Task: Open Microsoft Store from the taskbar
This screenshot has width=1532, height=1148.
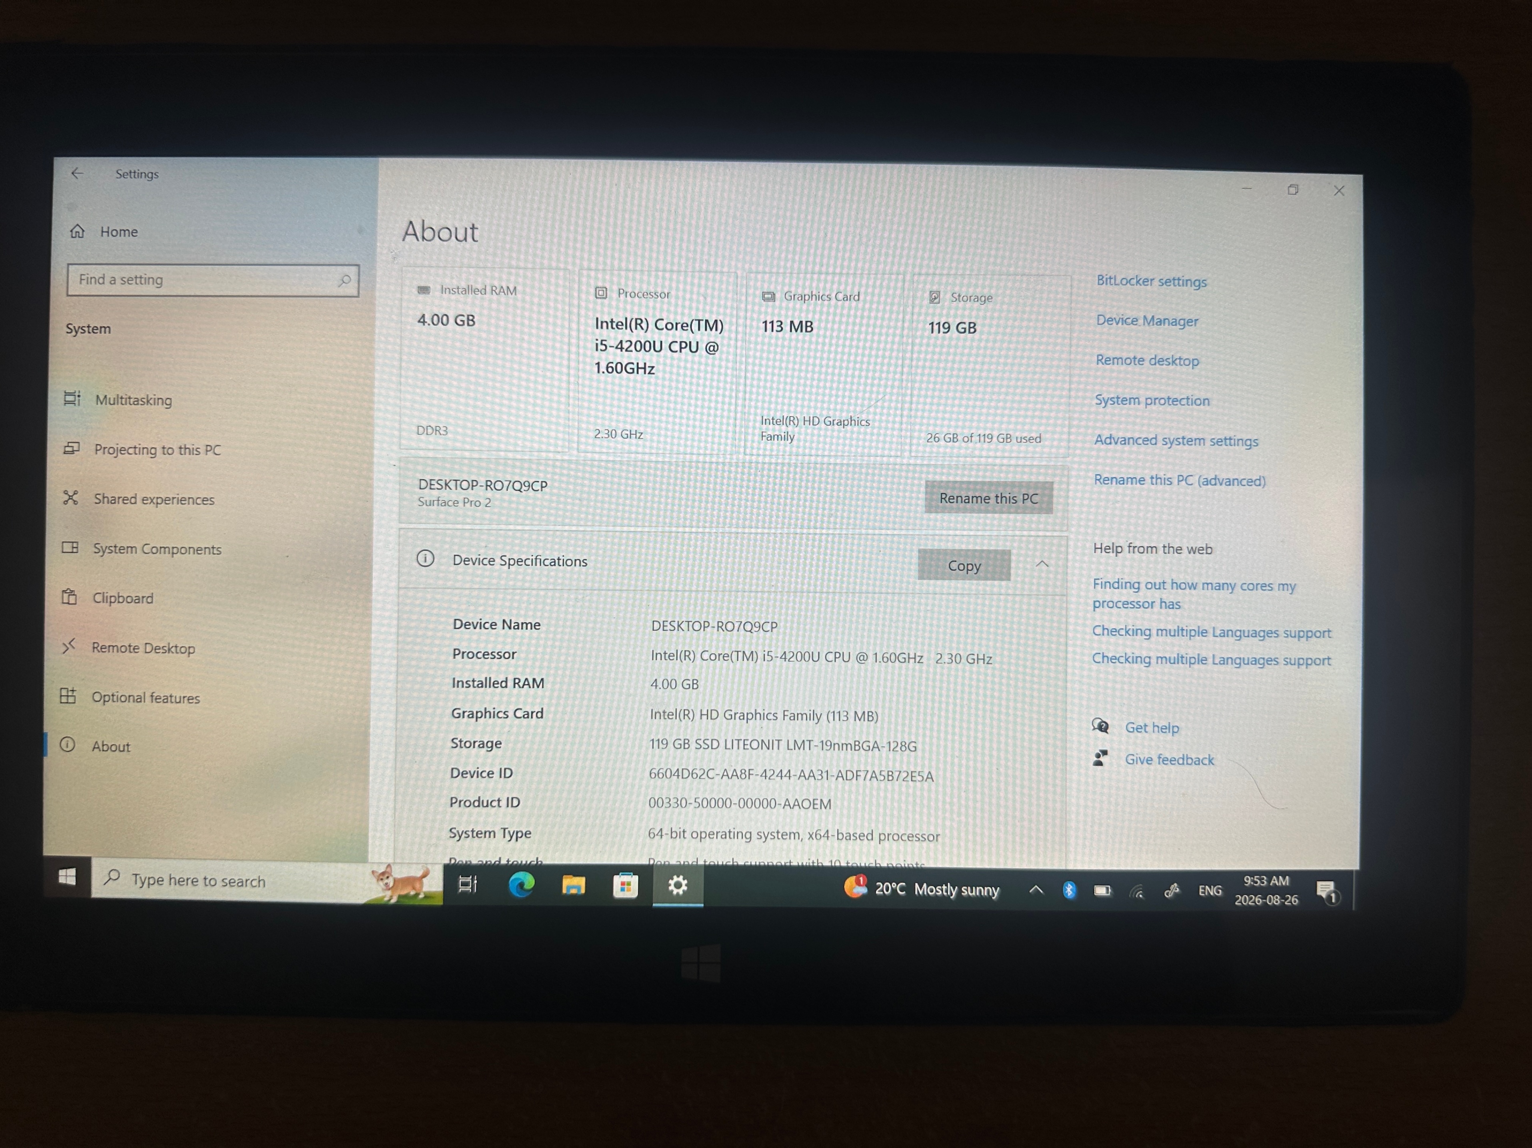Action: pyautogui.click(x=626, y=886)
